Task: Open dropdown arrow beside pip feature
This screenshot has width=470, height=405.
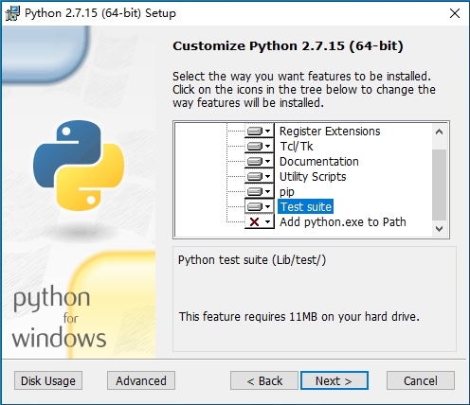Action: [268, 191]
